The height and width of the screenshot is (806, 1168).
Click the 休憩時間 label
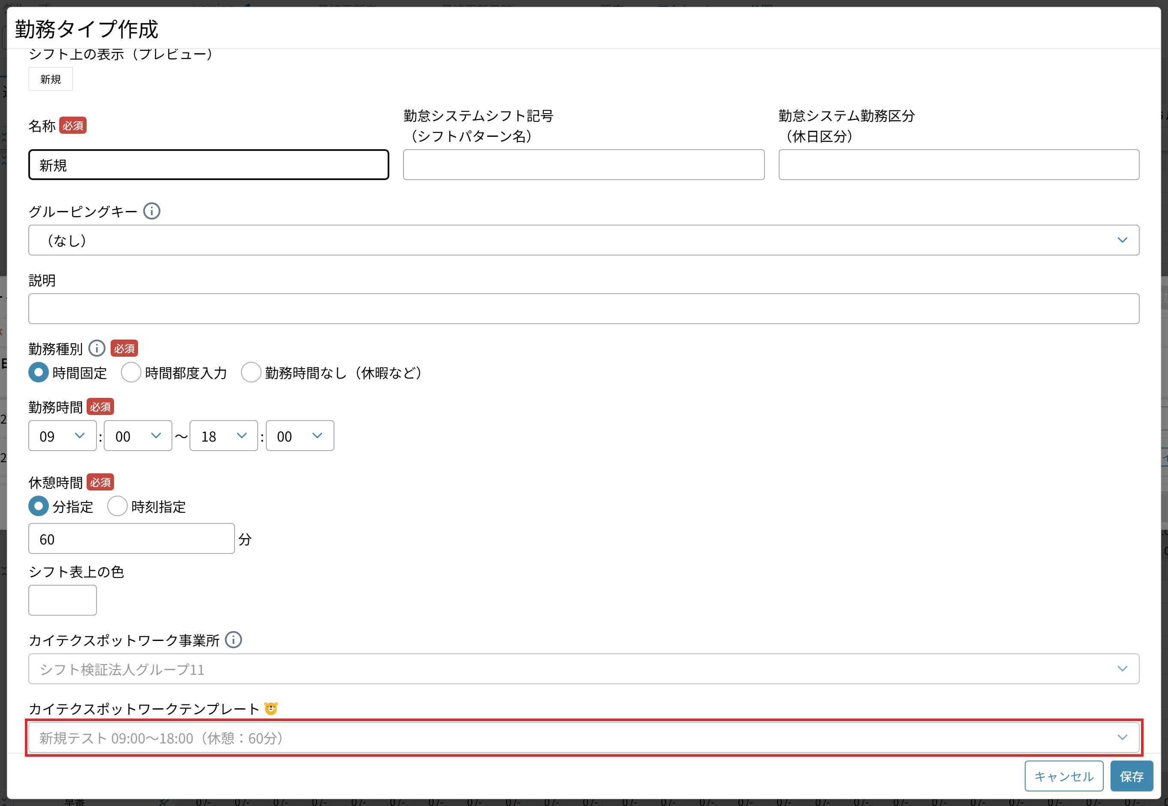pyautogui.click(x=56, y=482)
